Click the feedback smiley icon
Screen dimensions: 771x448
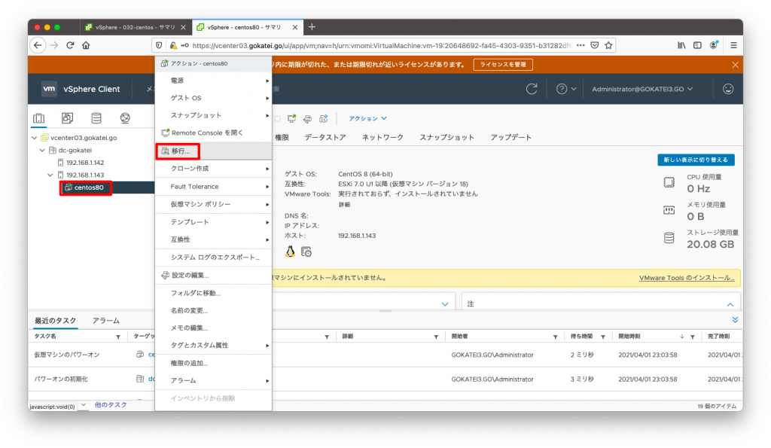pos(728,89)
